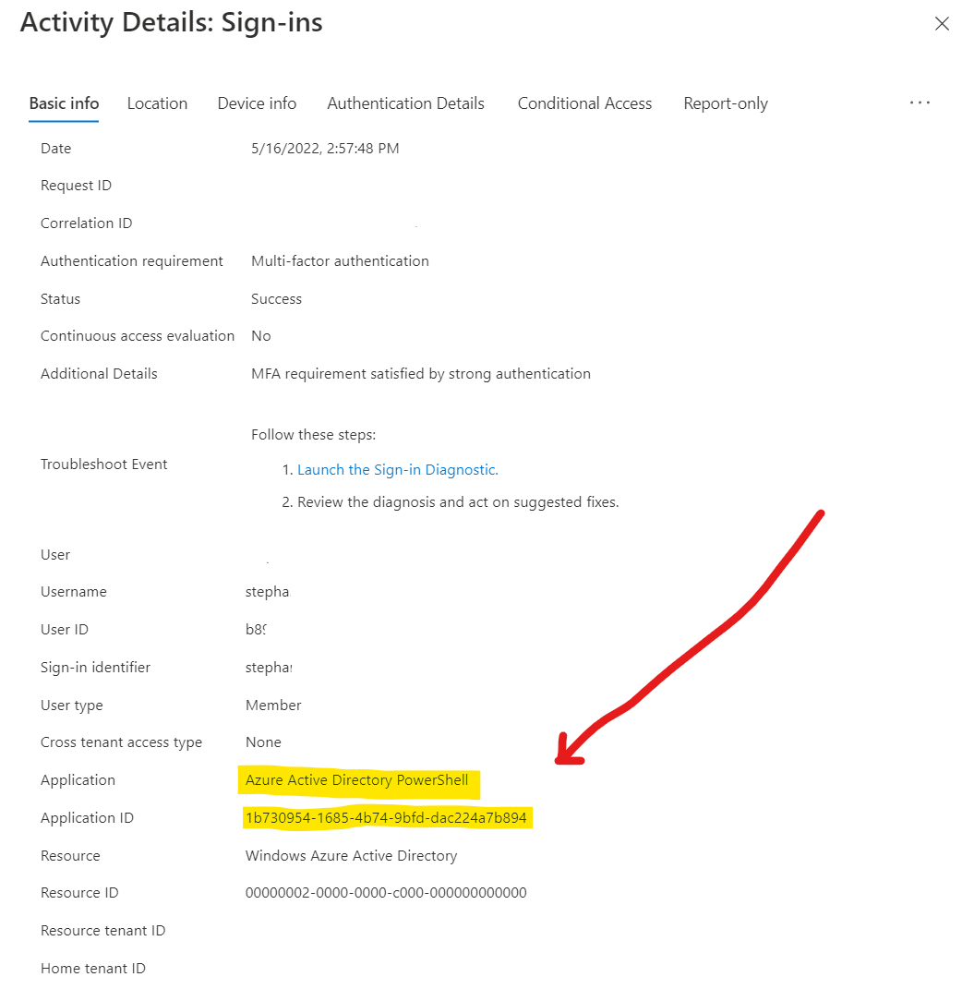Close the Activity Details panel
This screenshot has height=989, width=962.
[942, 23]
